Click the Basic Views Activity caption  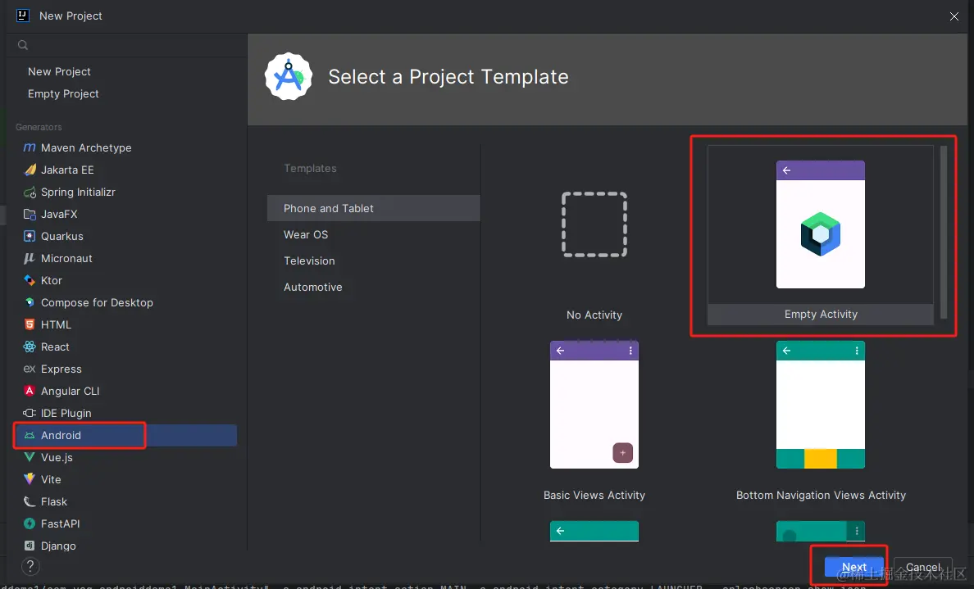tap(594, 496)
